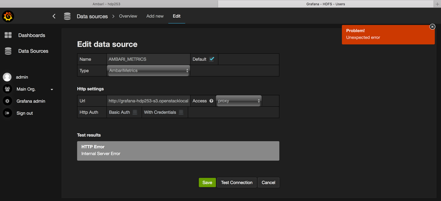Click the Edit data source heading
Image resolution: width=441 pixels, height=201 pixels.
(x=107, y=44)
